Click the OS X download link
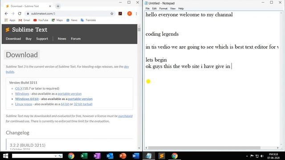 click(x=19, y=88)
